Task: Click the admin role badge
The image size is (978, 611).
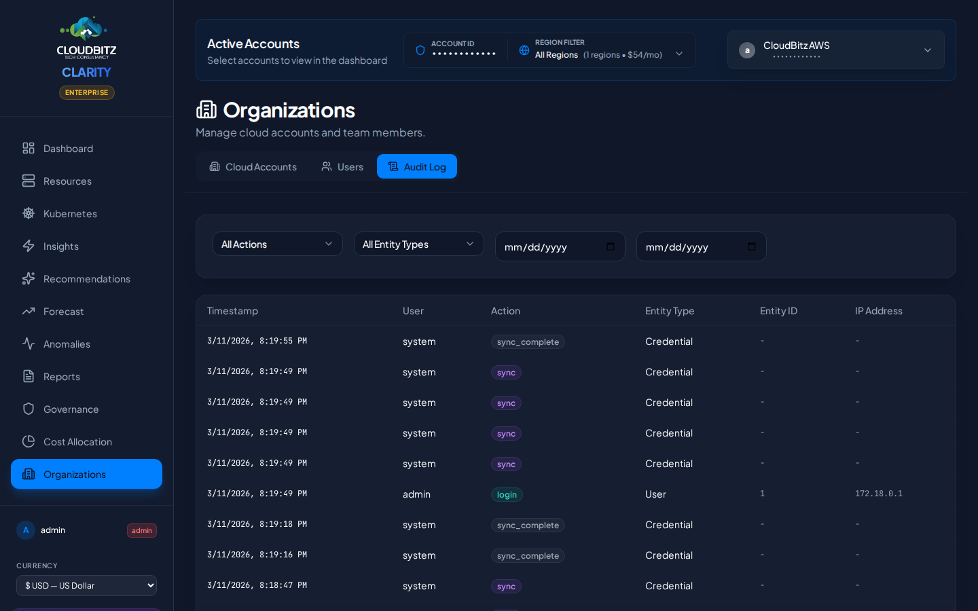Action: tap(141, 530)
